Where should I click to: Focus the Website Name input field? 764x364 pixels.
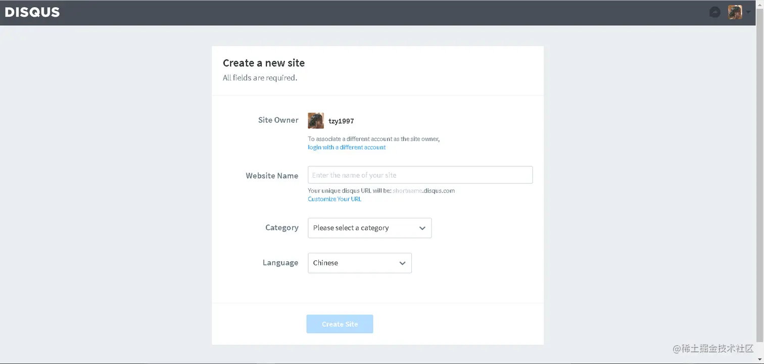[420, 175]
